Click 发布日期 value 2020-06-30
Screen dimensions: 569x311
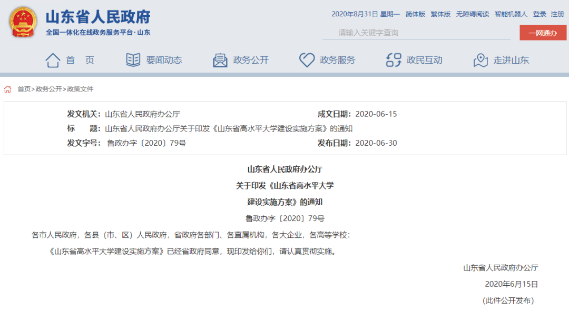coord(376,143)
